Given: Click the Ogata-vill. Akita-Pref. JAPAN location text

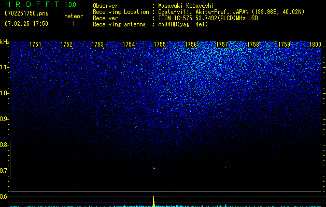Looking at the screenshot, I should pos(231,12).
